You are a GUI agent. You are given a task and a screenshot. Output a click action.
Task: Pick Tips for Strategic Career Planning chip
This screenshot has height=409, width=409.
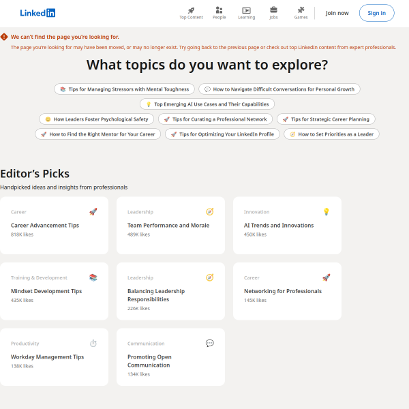click(325, 119)
